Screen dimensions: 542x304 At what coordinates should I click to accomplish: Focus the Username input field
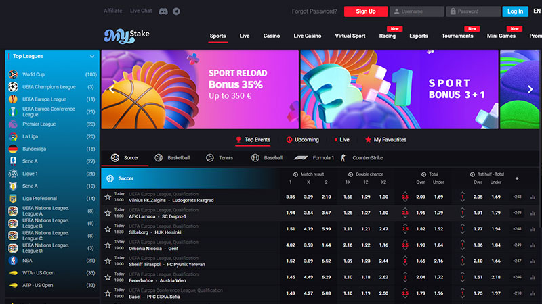click(x=417, y=11)
